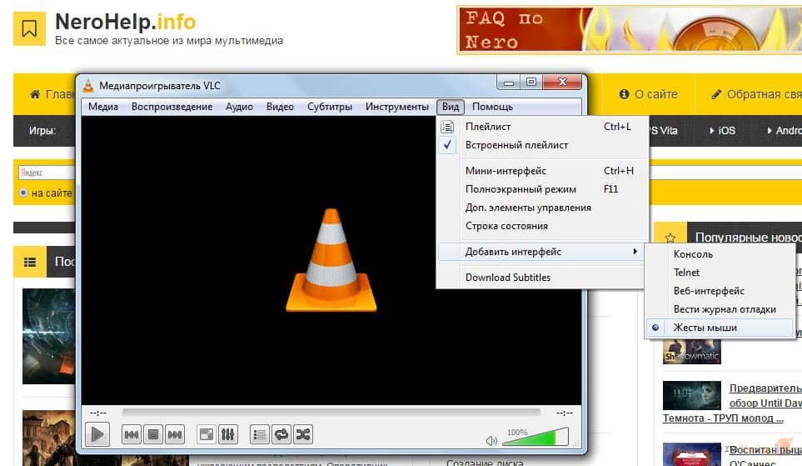This screenshot has height=466, width=802.
Task: Select the 'на сайте' search radio button
Action: [23, 193]
